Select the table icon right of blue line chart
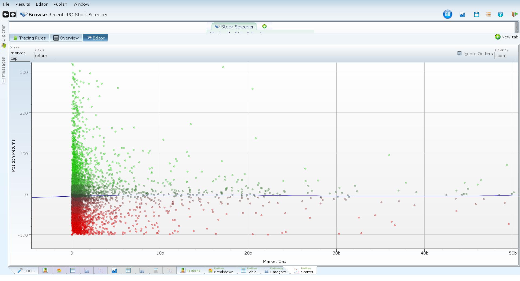This screenshot has width=520, height=281. pyautogui.click(x=128, y=270)
